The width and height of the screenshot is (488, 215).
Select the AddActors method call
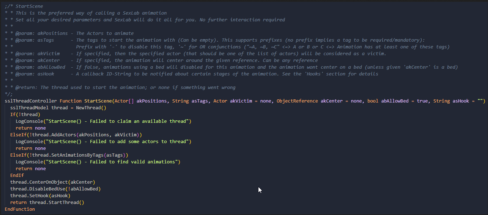click(88, 135)
